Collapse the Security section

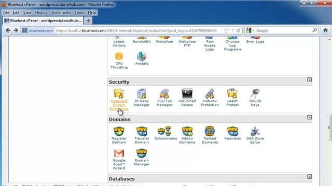point(309,80)
